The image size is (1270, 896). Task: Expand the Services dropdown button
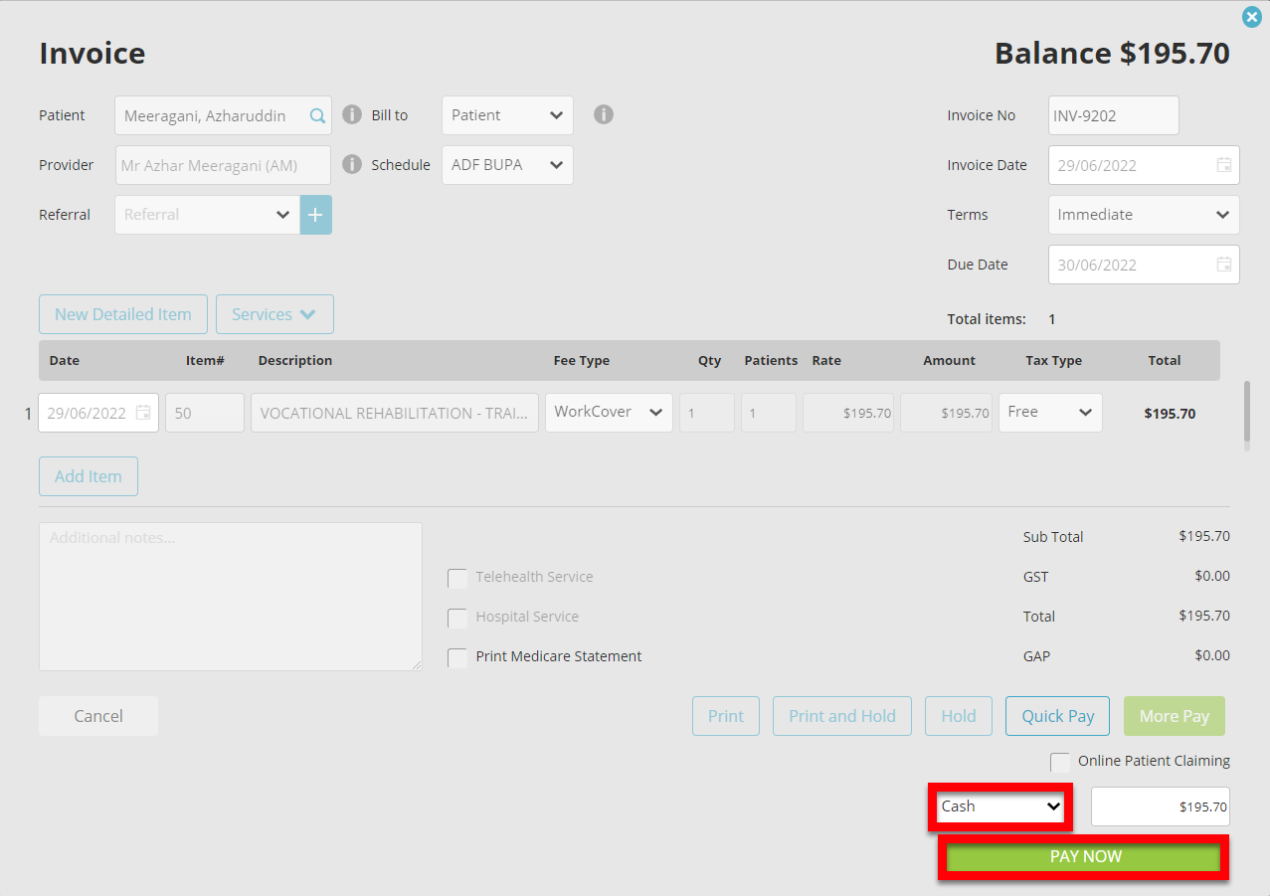click(274, 314)
